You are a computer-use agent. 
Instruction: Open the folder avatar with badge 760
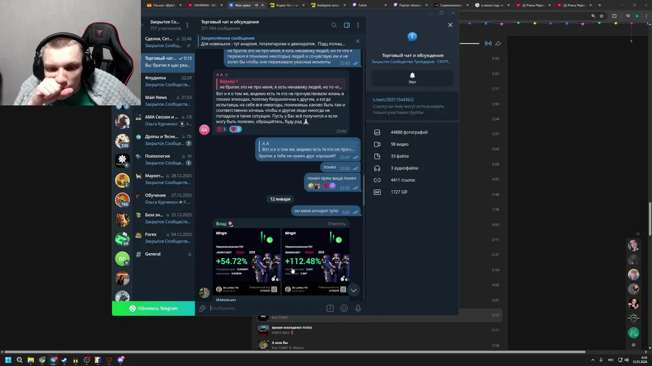[122, 200]
